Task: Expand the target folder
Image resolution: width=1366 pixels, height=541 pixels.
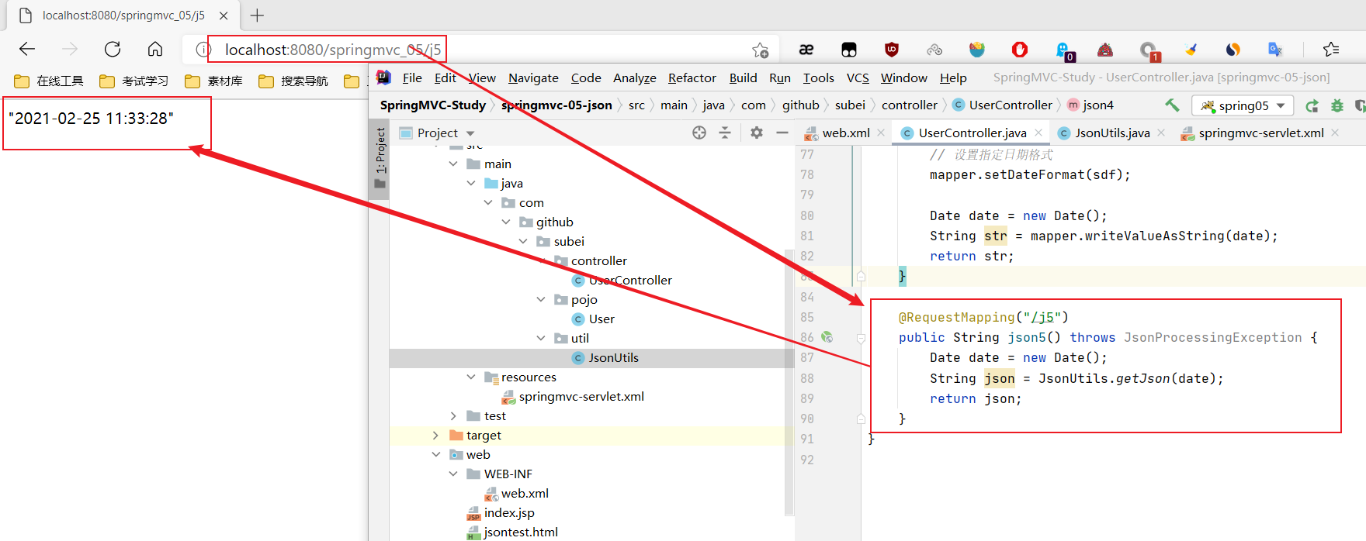Action: pos(435,436)
